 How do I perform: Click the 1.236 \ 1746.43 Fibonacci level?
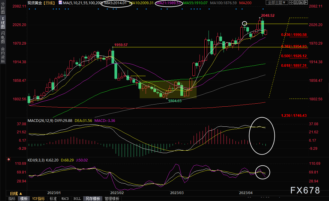pyautogui.click(x=294, y=115)
